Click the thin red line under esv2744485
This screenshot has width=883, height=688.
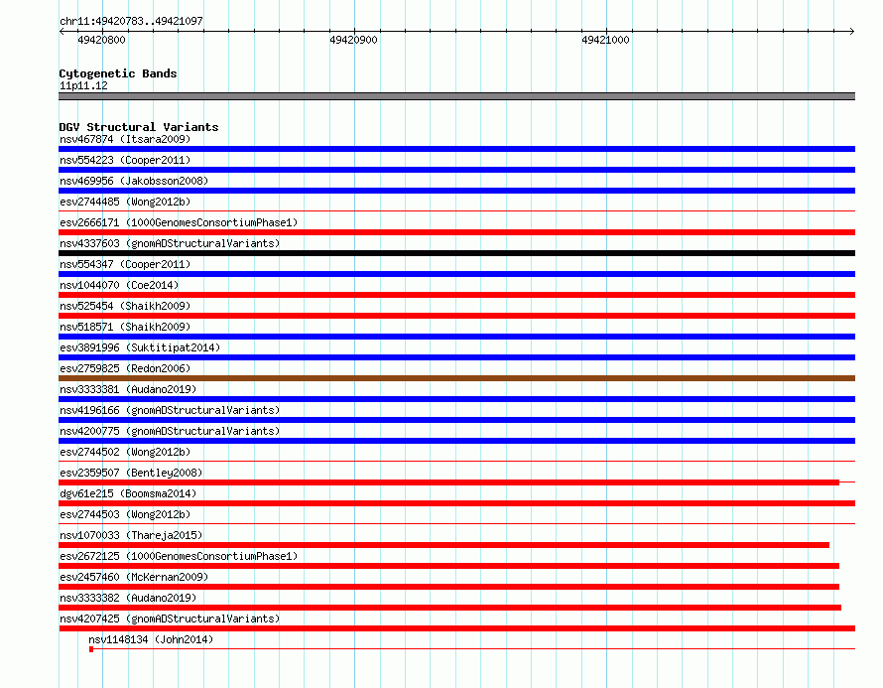click(456, 211)
